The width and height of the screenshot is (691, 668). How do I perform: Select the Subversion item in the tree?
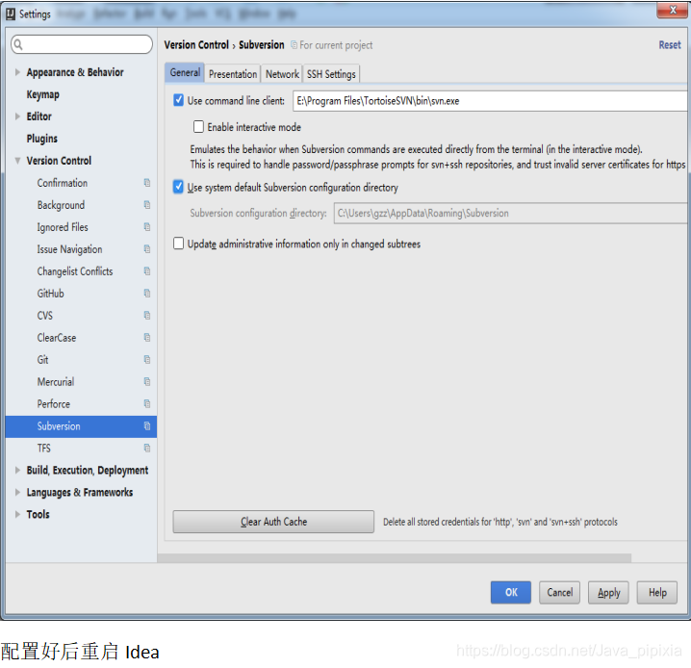click(81, 426)
